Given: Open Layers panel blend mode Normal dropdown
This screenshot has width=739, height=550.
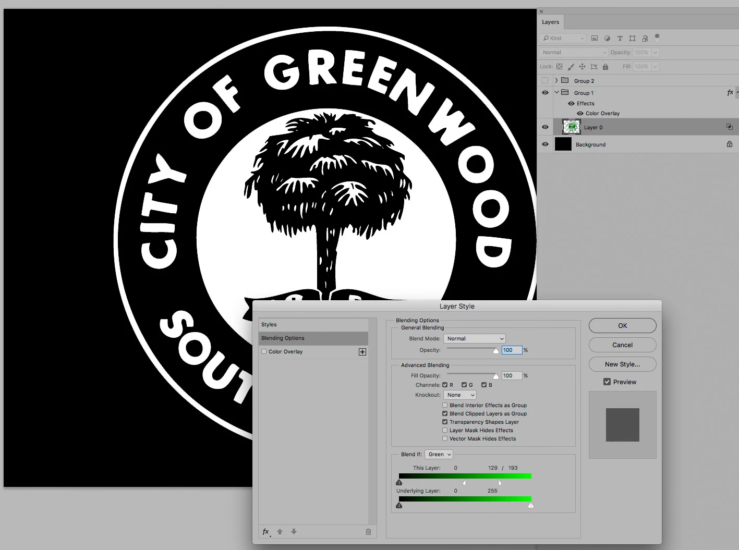Looking at the screenshot, I should pos(574,52).
